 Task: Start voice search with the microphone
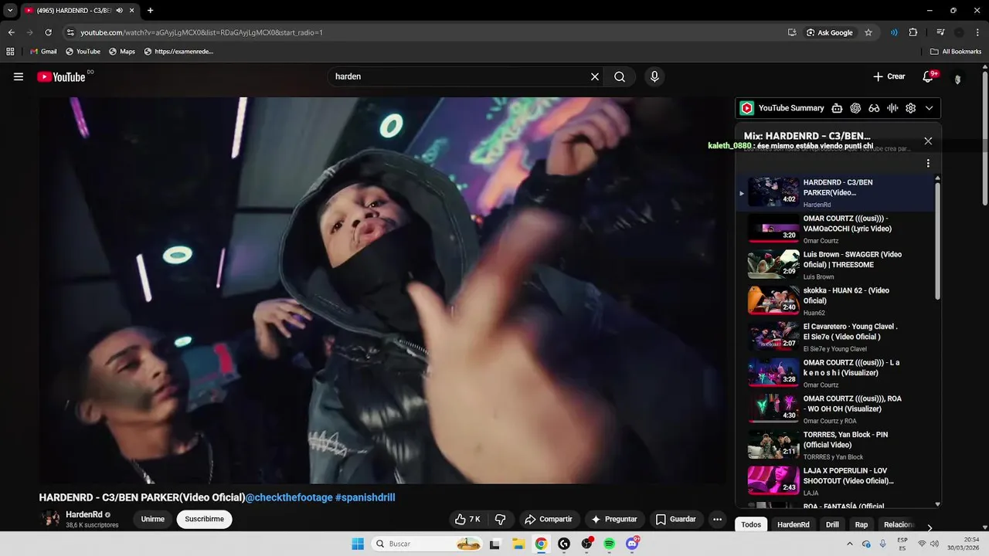click(654, 76)
